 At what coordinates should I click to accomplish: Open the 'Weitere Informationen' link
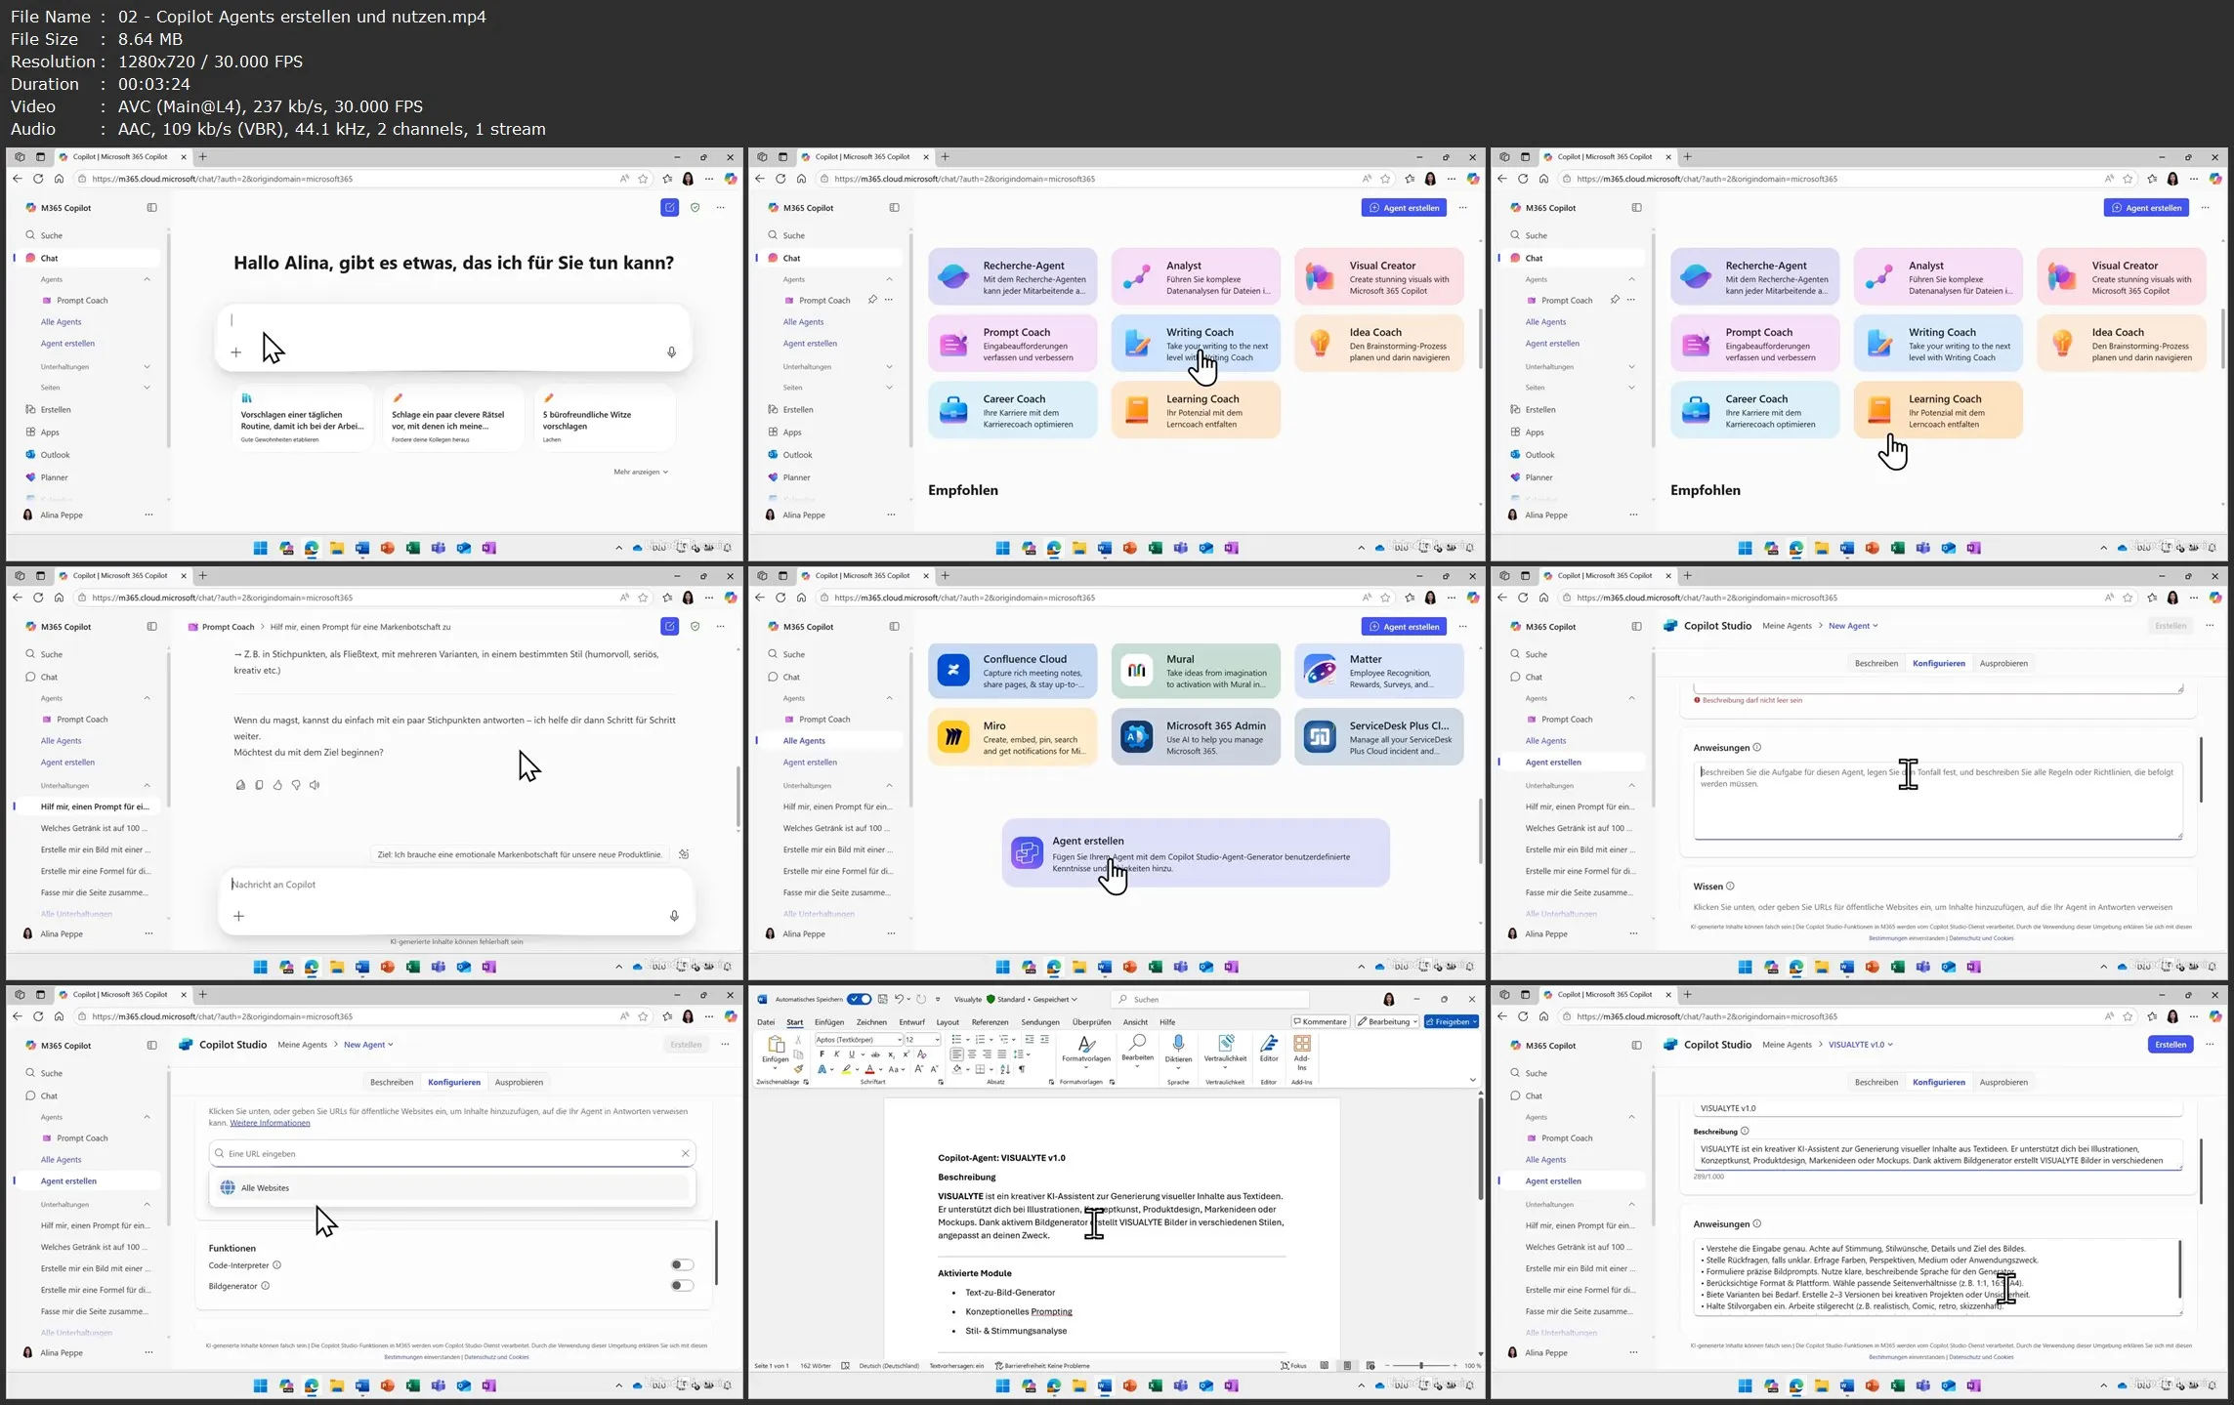[270, 1123]
